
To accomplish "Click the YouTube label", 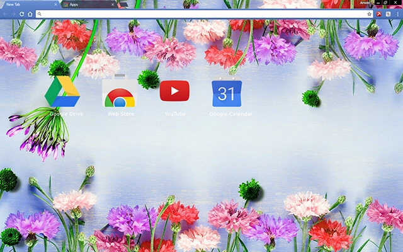I will point(175,113).
